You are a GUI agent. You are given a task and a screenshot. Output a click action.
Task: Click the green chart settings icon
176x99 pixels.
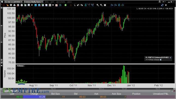pos(25,5)
